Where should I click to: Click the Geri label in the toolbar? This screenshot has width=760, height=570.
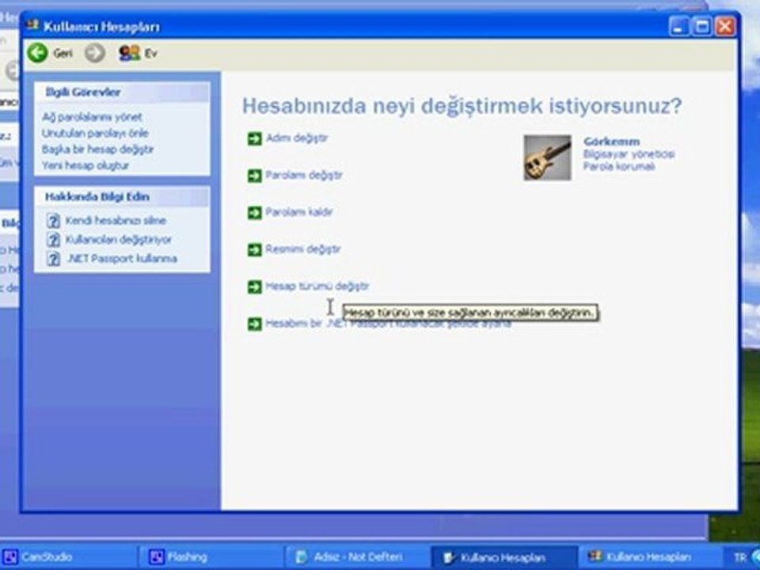click(63, 53)
